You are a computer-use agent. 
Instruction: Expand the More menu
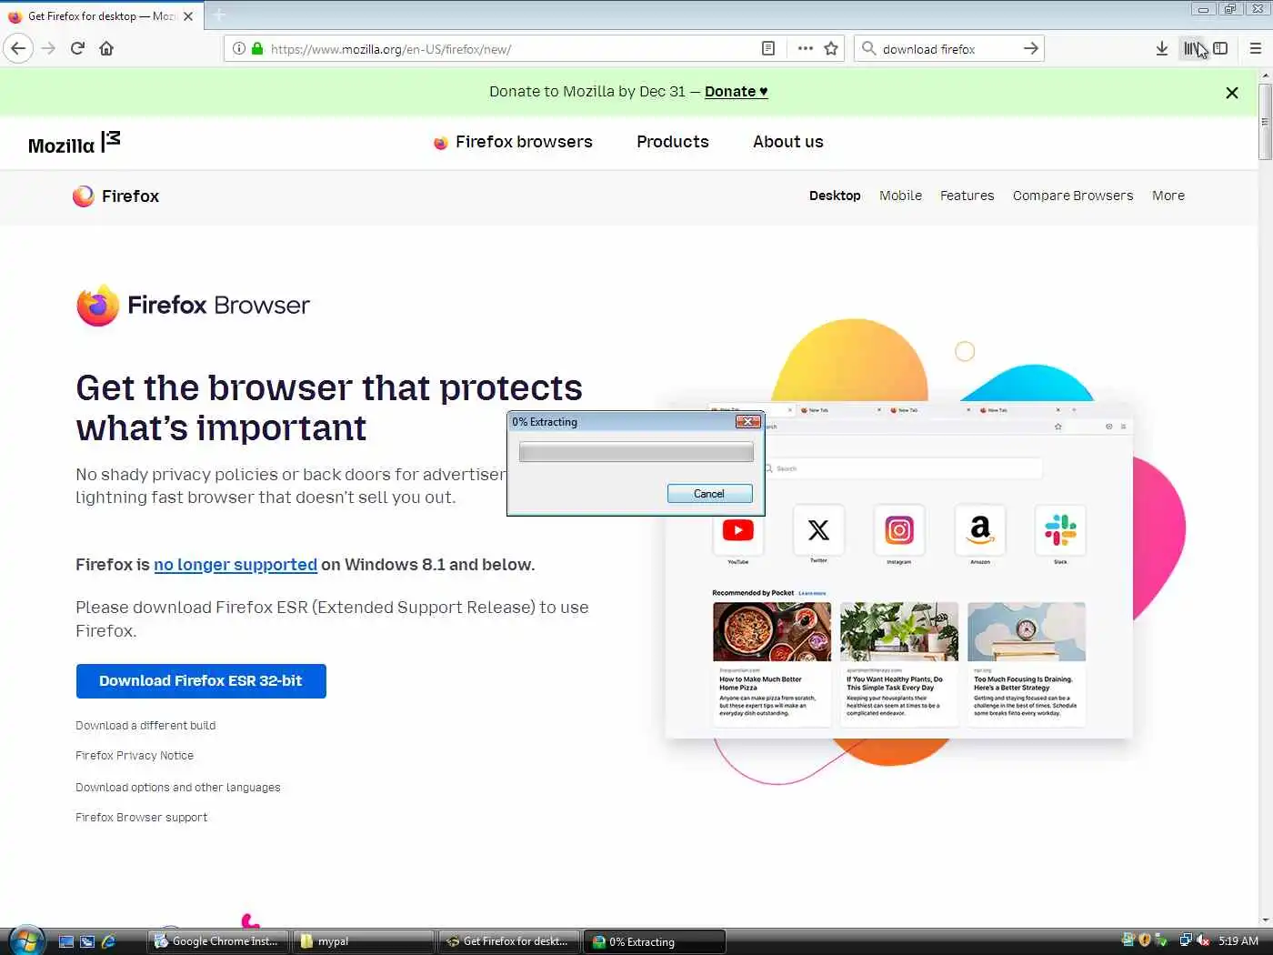[x=1168, y=196]
